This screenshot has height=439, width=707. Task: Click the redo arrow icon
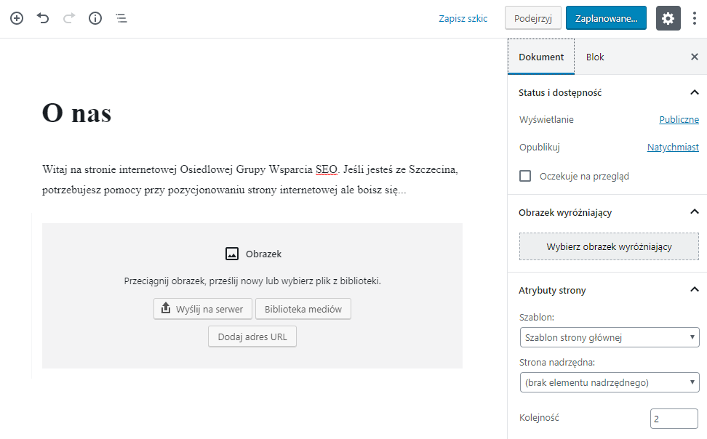tap(69, 18)
